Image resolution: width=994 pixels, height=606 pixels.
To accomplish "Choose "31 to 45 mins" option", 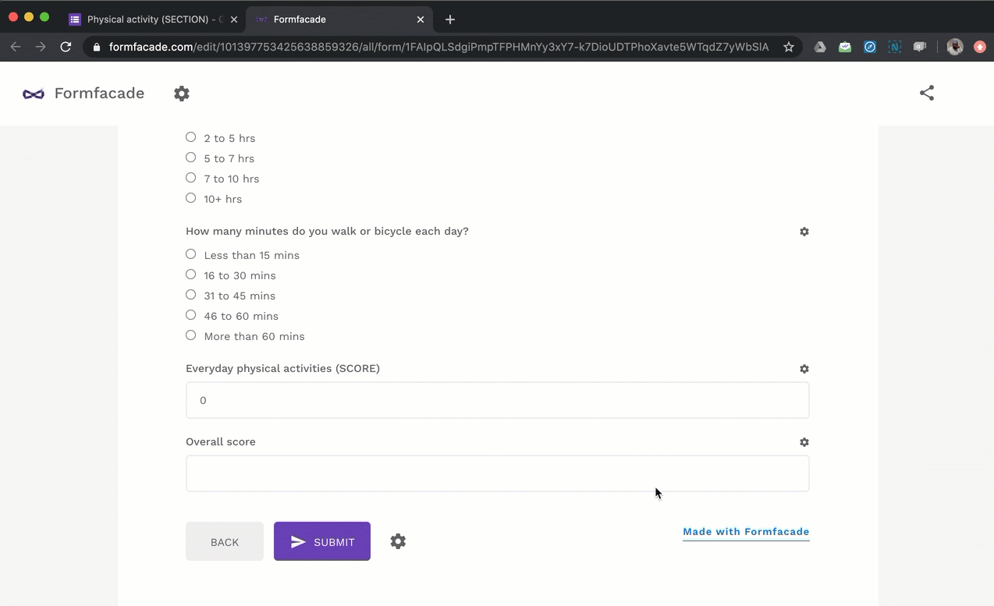I will click(191, 295).
